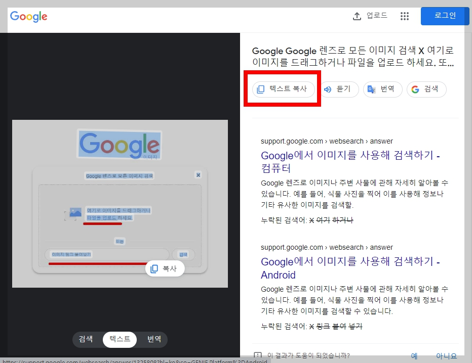472x363 pixels.
Task: Click the '이 결과가 도움이 되었습니까?' text
Action: point(308,356)
